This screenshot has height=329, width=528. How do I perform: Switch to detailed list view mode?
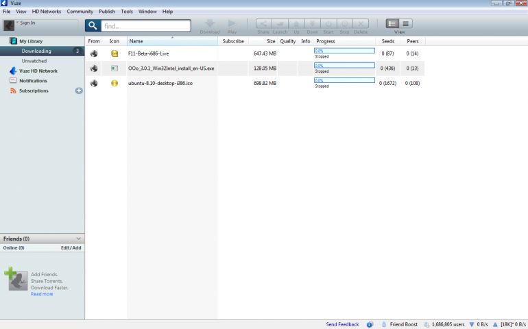392,23
